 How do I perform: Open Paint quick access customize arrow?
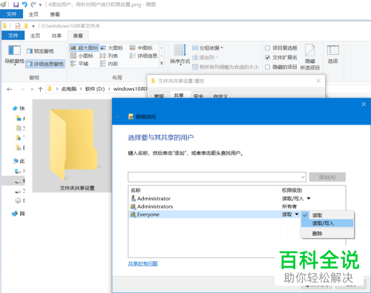point(40,4)
